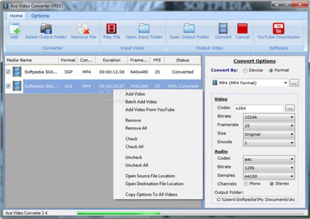Click the Play File icon
The image size is (310, 219).
pyautogui.click(x=112, y=28)
